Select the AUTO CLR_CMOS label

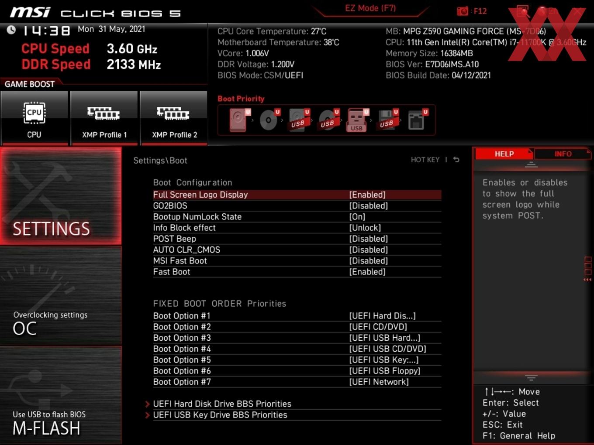[186, 250]
